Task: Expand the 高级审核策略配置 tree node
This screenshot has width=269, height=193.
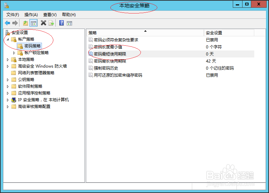Action: pyautogui.click(x=8, y=107)
